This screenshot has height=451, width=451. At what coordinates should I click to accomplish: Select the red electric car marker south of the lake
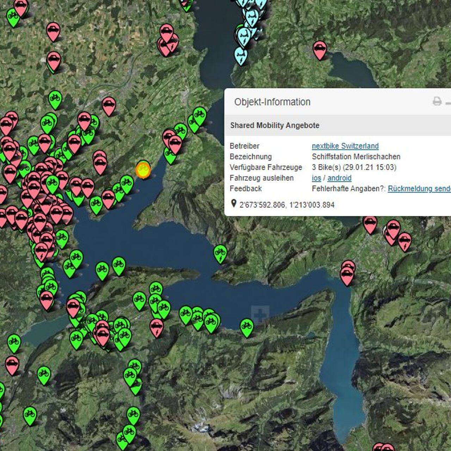156,328
